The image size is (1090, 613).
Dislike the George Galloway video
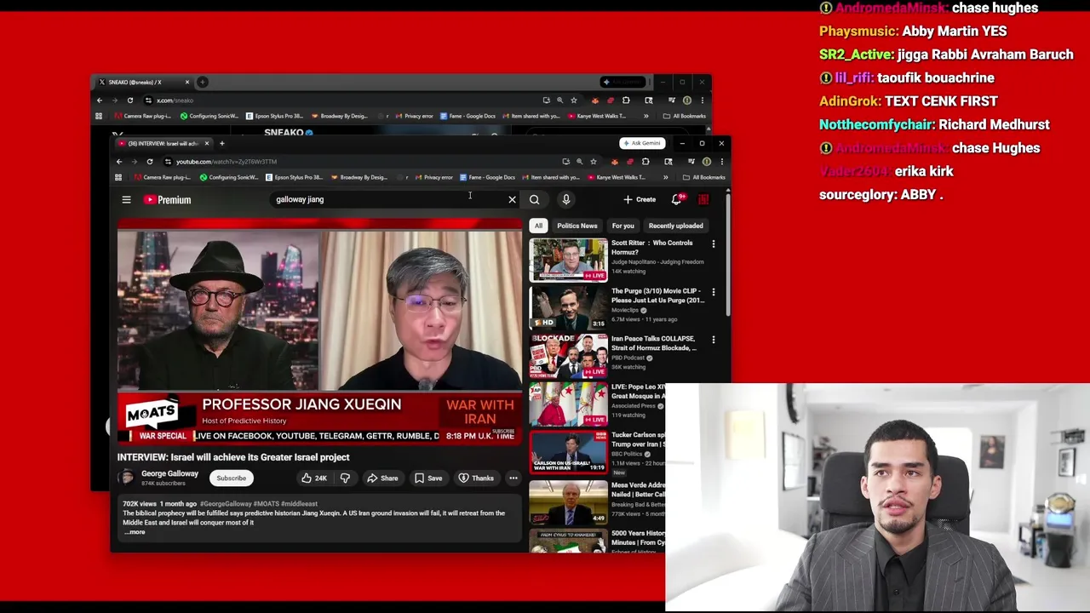(x=345, y=478)
